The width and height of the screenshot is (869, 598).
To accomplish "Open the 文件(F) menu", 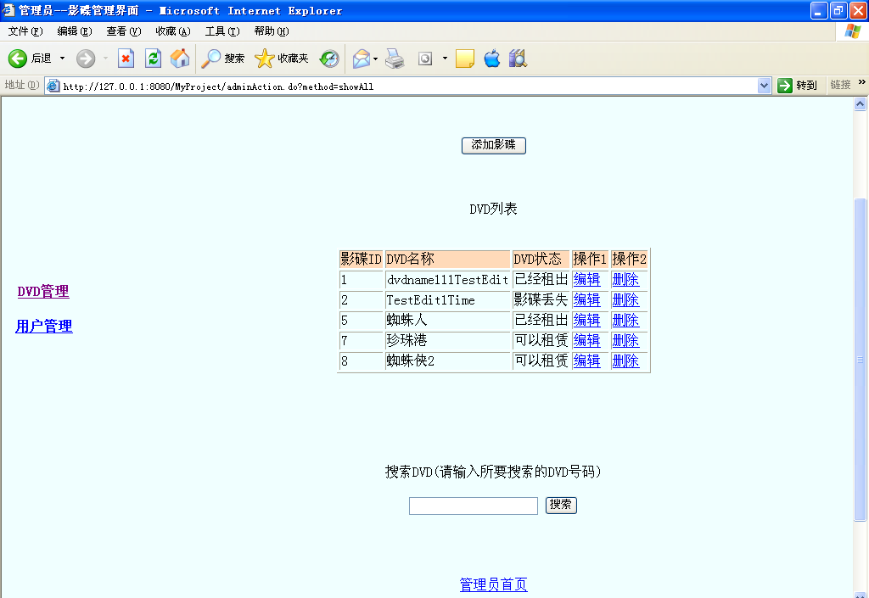I will 25,31.
